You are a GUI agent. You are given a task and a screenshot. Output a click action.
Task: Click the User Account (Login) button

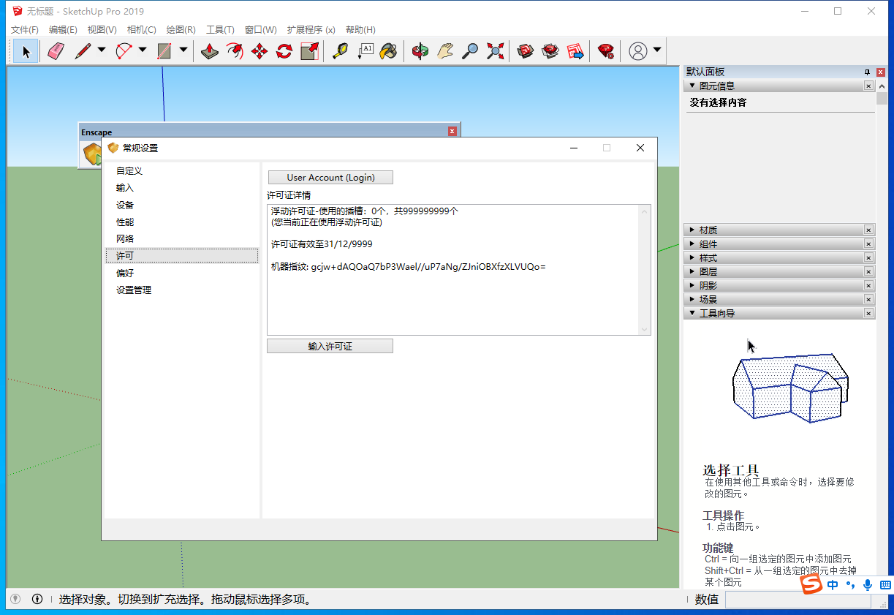coord(330,177)
